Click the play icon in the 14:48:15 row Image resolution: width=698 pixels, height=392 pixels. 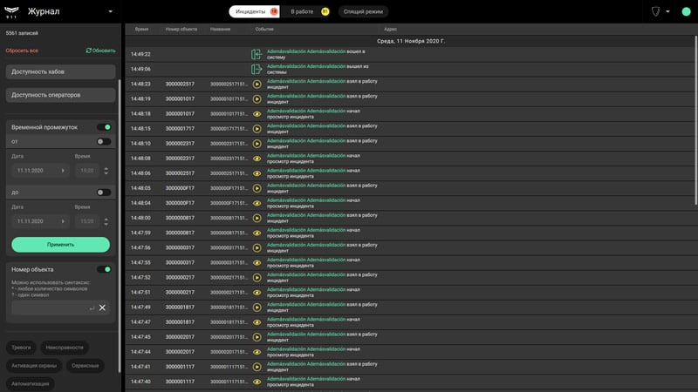[x=257, y=129]
